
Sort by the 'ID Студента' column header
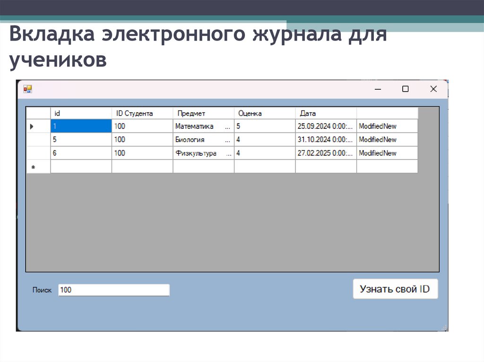click(142, 113)
